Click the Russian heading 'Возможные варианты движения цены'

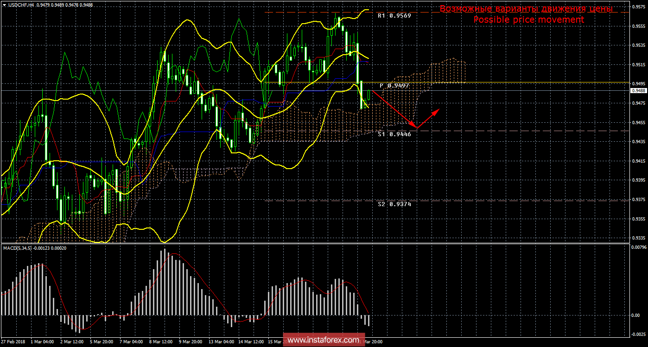pyautogui.click(x=526, y=9)
